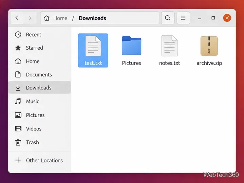Go forward with the right arrow button
244x183 pixels.
click(x=30, y=18)
